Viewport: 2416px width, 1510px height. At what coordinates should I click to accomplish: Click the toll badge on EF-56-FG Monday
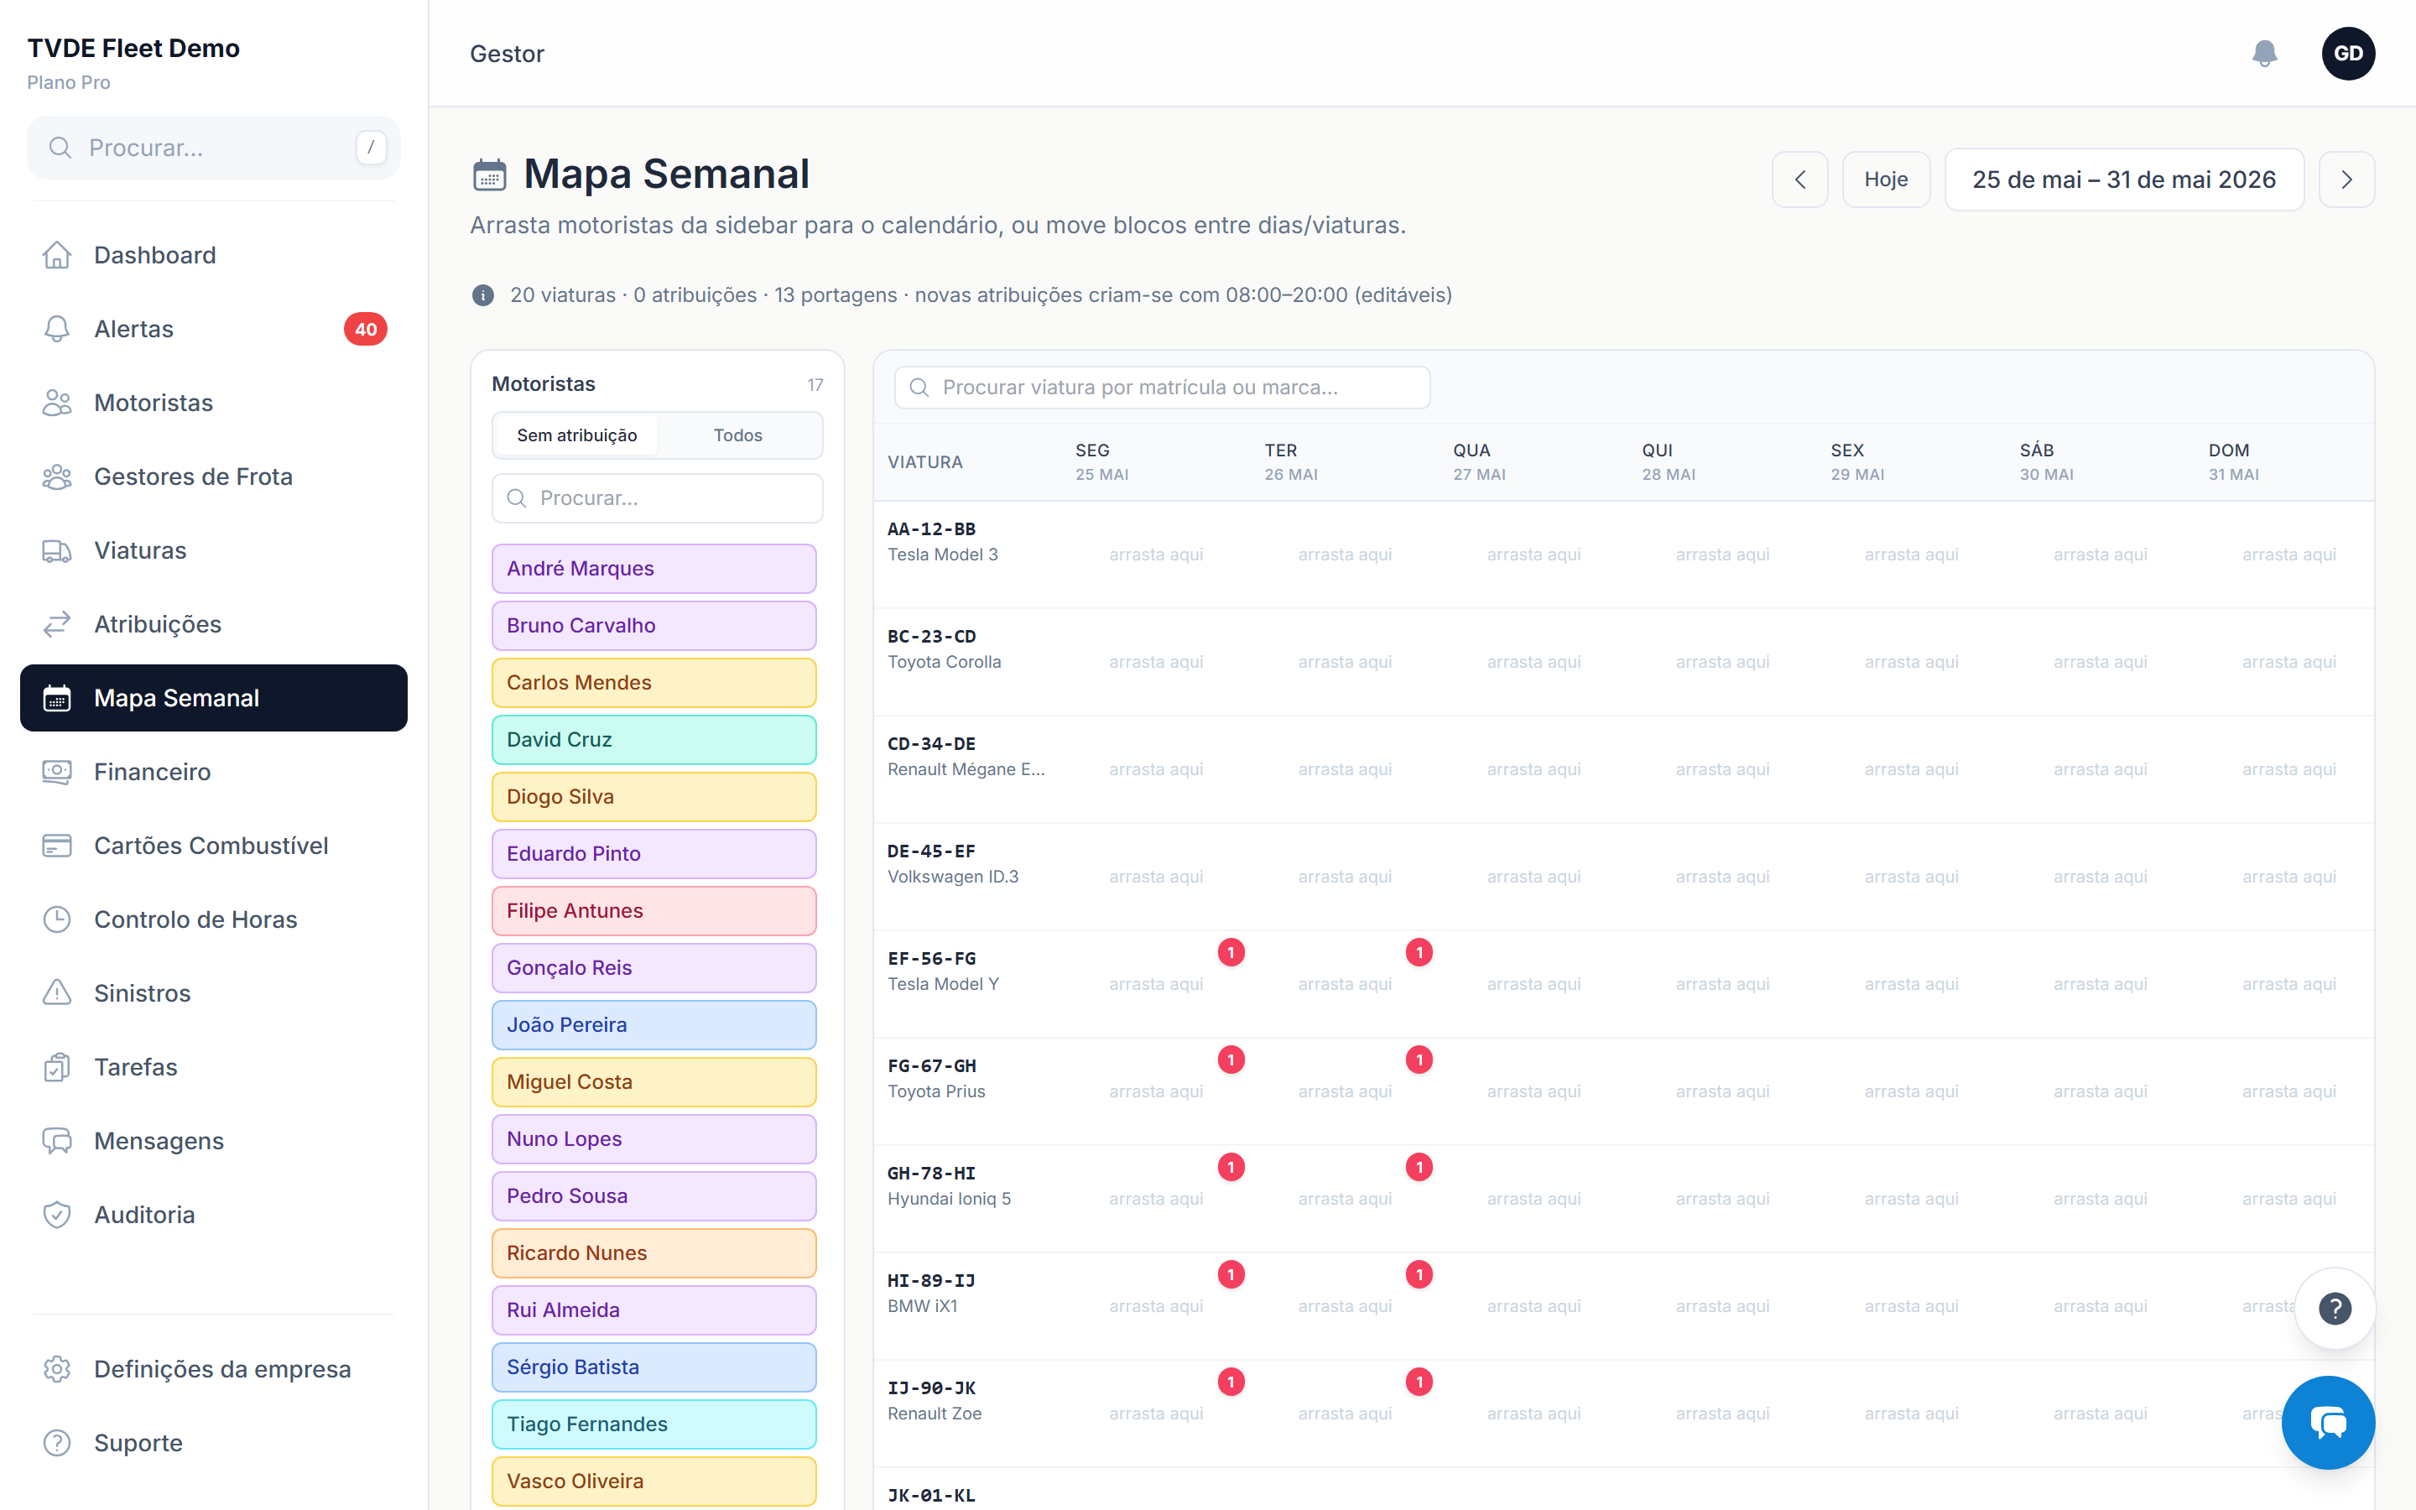pyautogui.click(x=1231, y=952)
